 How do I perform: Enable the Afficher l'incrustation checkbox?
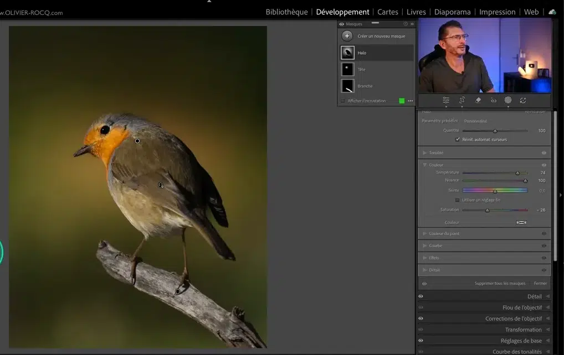click(x=343, y=101)
